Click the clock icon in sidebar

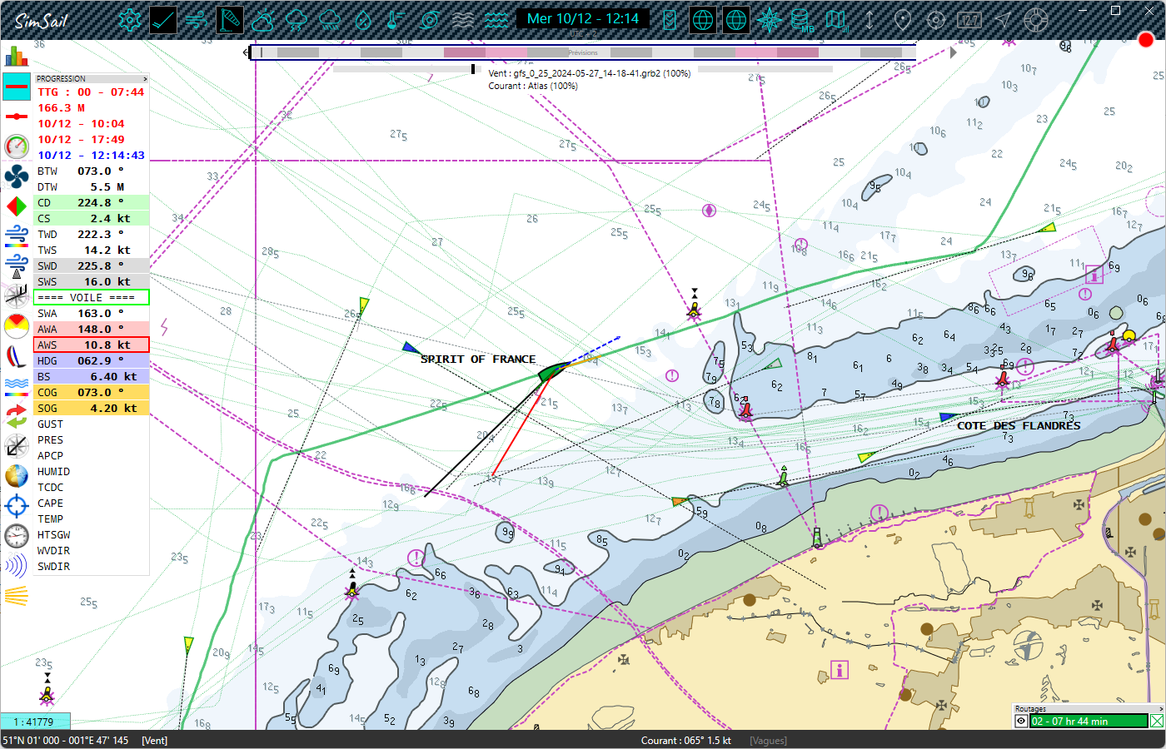(16, 536)
